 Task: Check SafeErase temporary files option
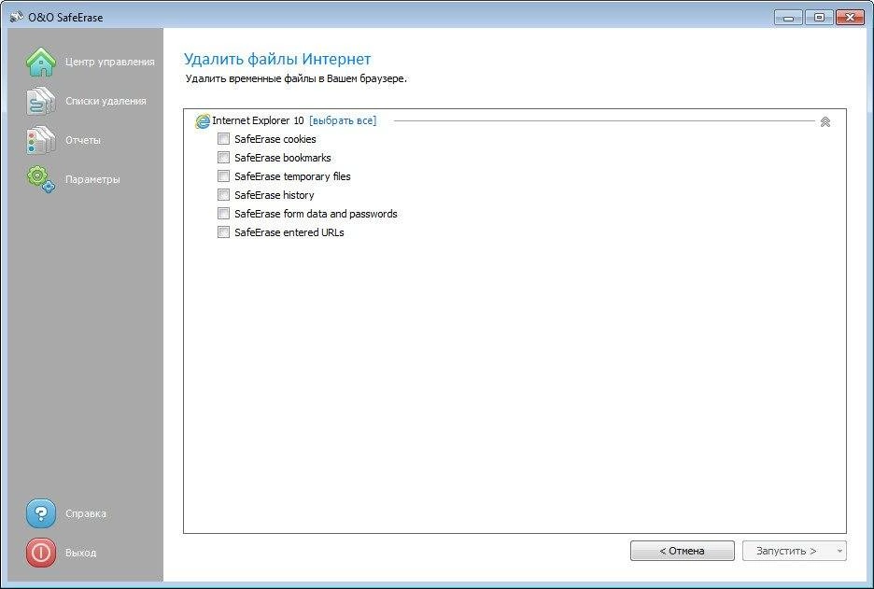point(223,176)
